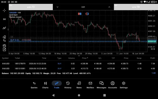Sort positions by S/L column
The width and height of the screenshot is (158, 99).
[x=100, y=58]
